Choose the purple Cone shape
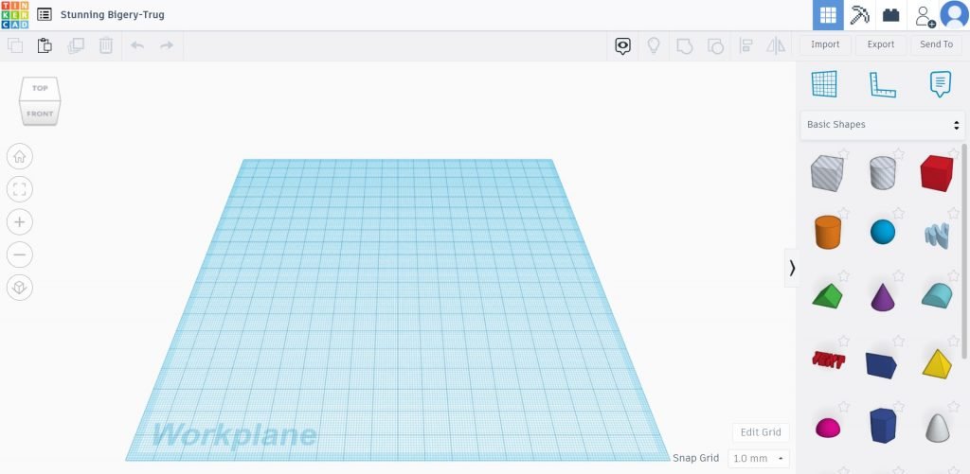This screenshot has width=970, height=474. [882, 297]
